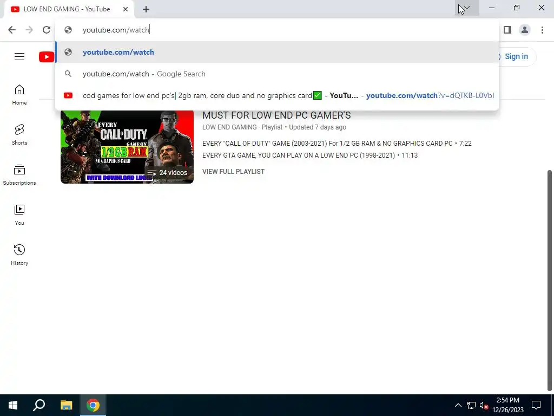
Task: Select the youtube.com/watch URL suggestion
Action: [x=277, y=52]
